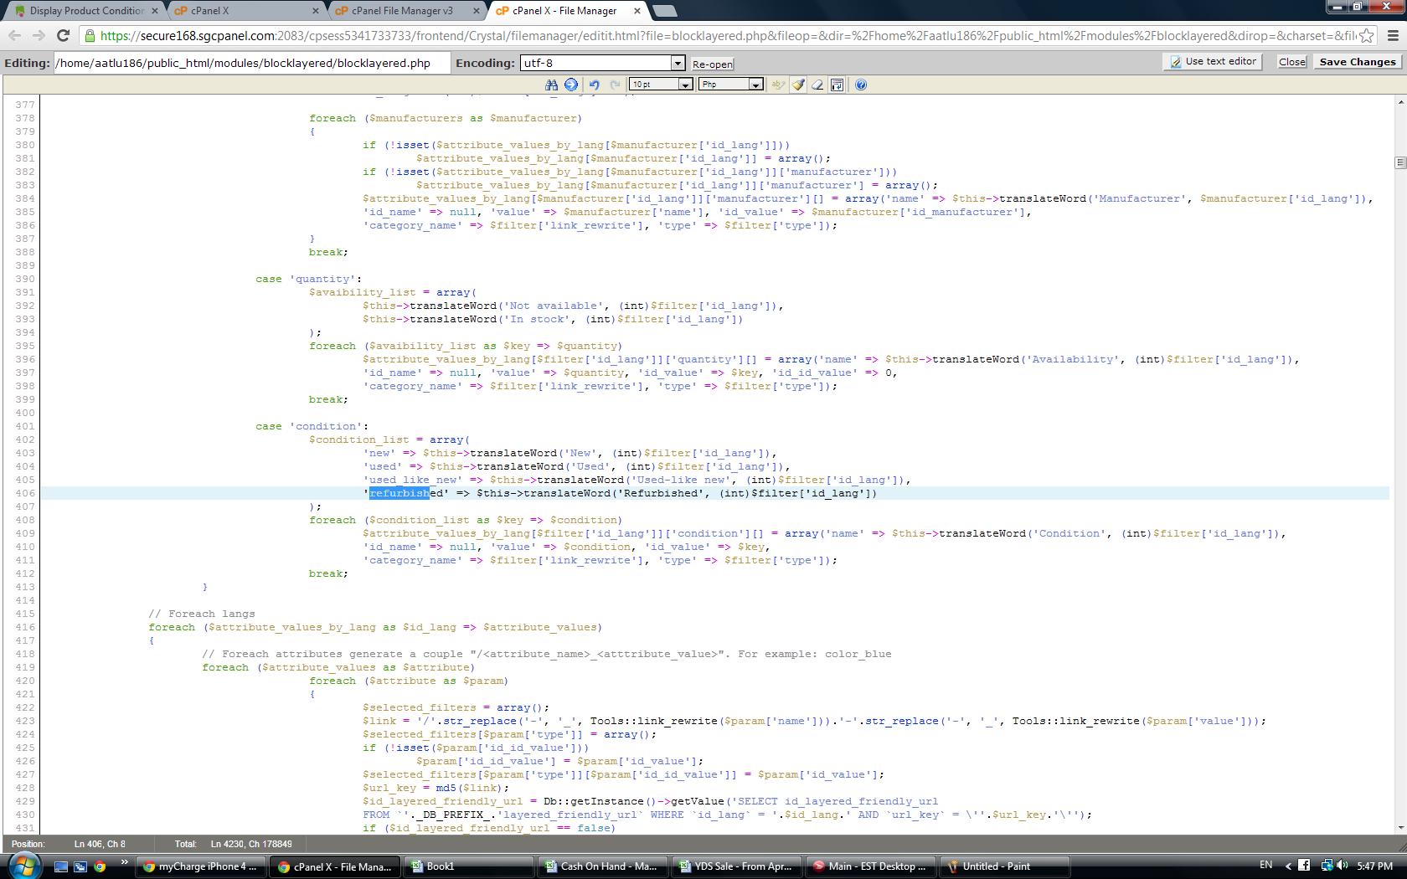Switch to the cPanel File Manager v3 tab
1407x879 pixels.
coord(402,11)
